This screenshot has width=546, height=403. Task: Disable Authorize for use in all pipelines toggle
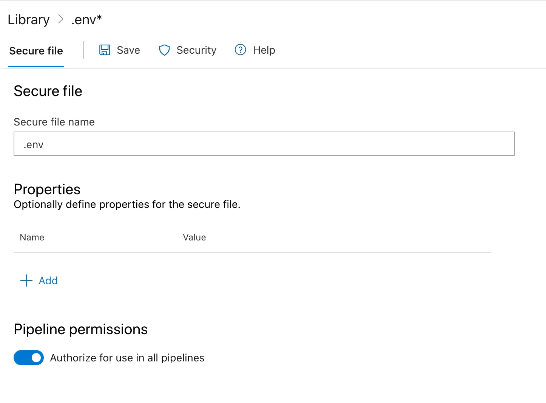click(x=29, y=358)
